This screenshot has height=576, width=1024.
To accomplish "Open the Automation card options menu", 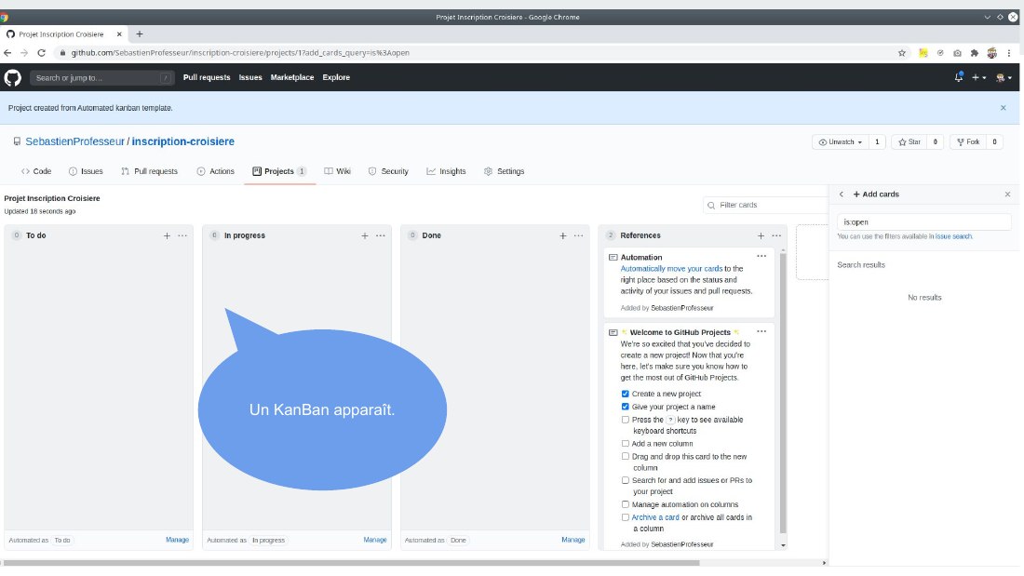I will (x=761, y=256).
